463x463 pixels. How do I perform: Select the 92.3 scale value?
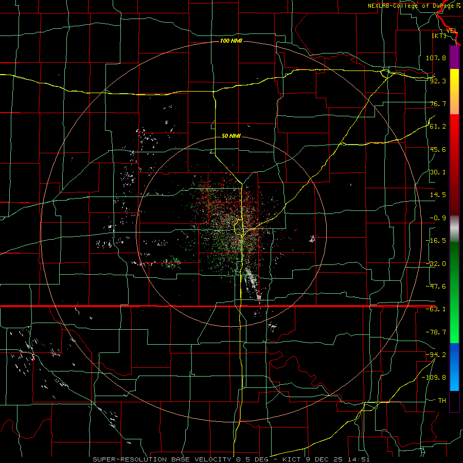[x=438, y=81]
